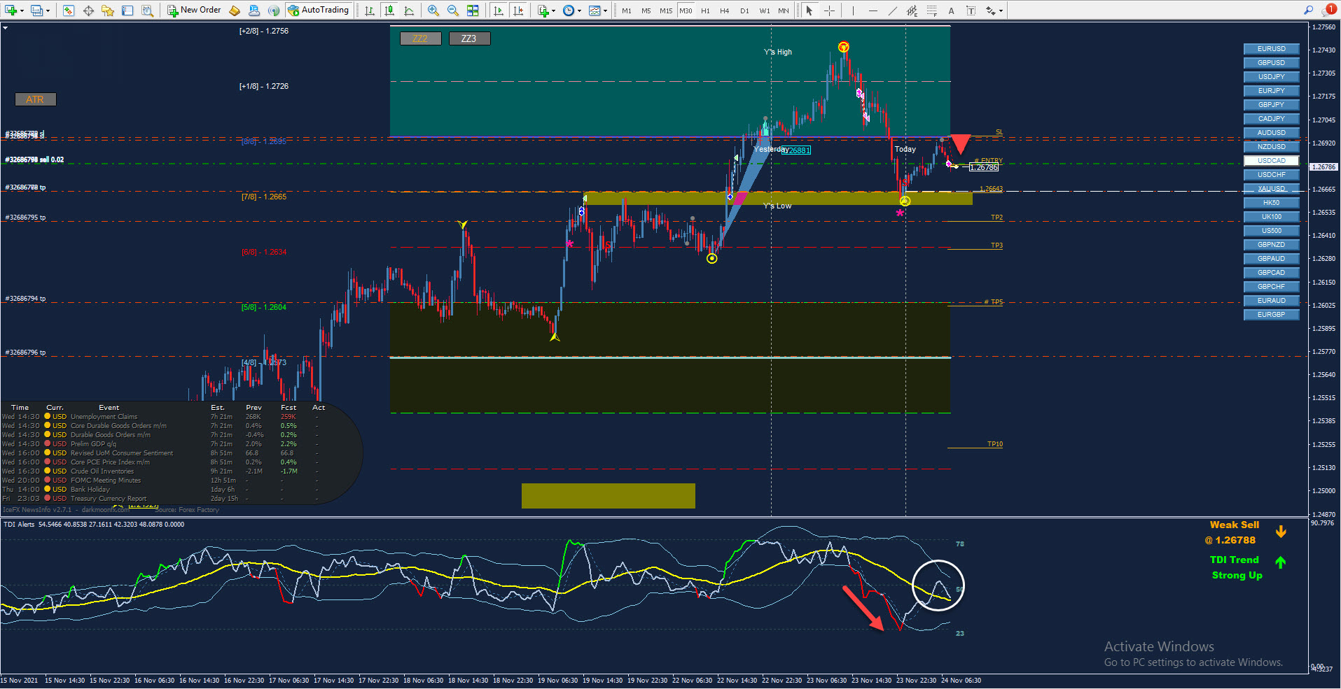Viewport: 1341px width, 689px height.
Task: Select the M30 timeframe
Action: [686, 10]
